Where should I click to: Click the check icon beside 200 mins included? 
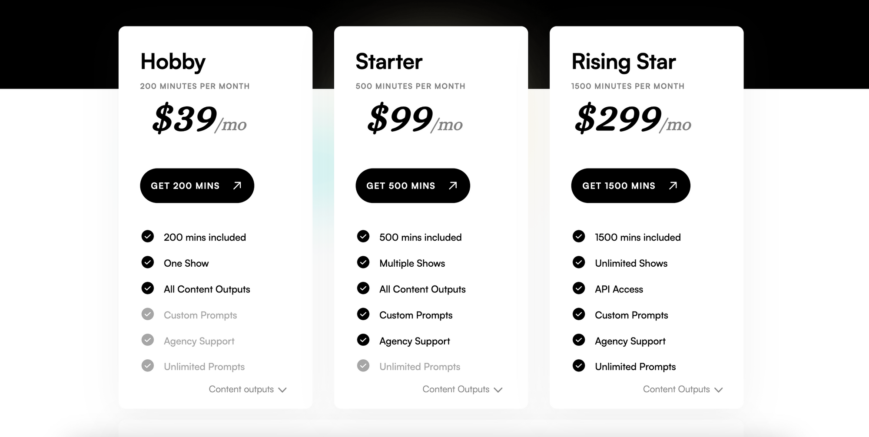coord(148,236)
